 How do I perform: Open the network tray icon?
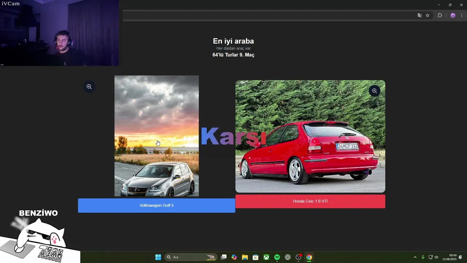[x=431, y=257]
